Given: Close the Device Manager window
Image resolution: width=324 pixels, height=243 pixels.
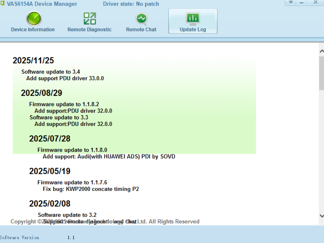Looking at the screenshot, I should pos(315,2).
